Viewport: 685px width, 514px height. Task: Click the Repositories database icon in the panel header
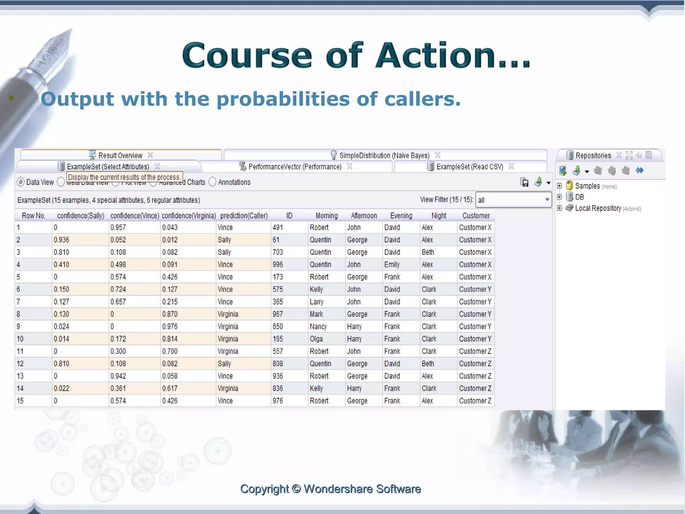pos(570,155)
